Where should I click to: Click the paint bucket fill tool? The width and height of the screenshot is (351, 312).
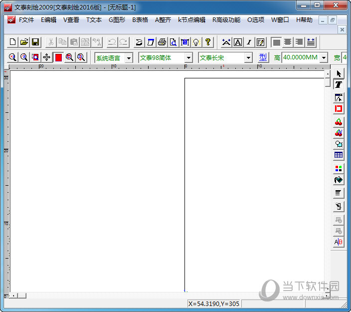pos(339,180)
